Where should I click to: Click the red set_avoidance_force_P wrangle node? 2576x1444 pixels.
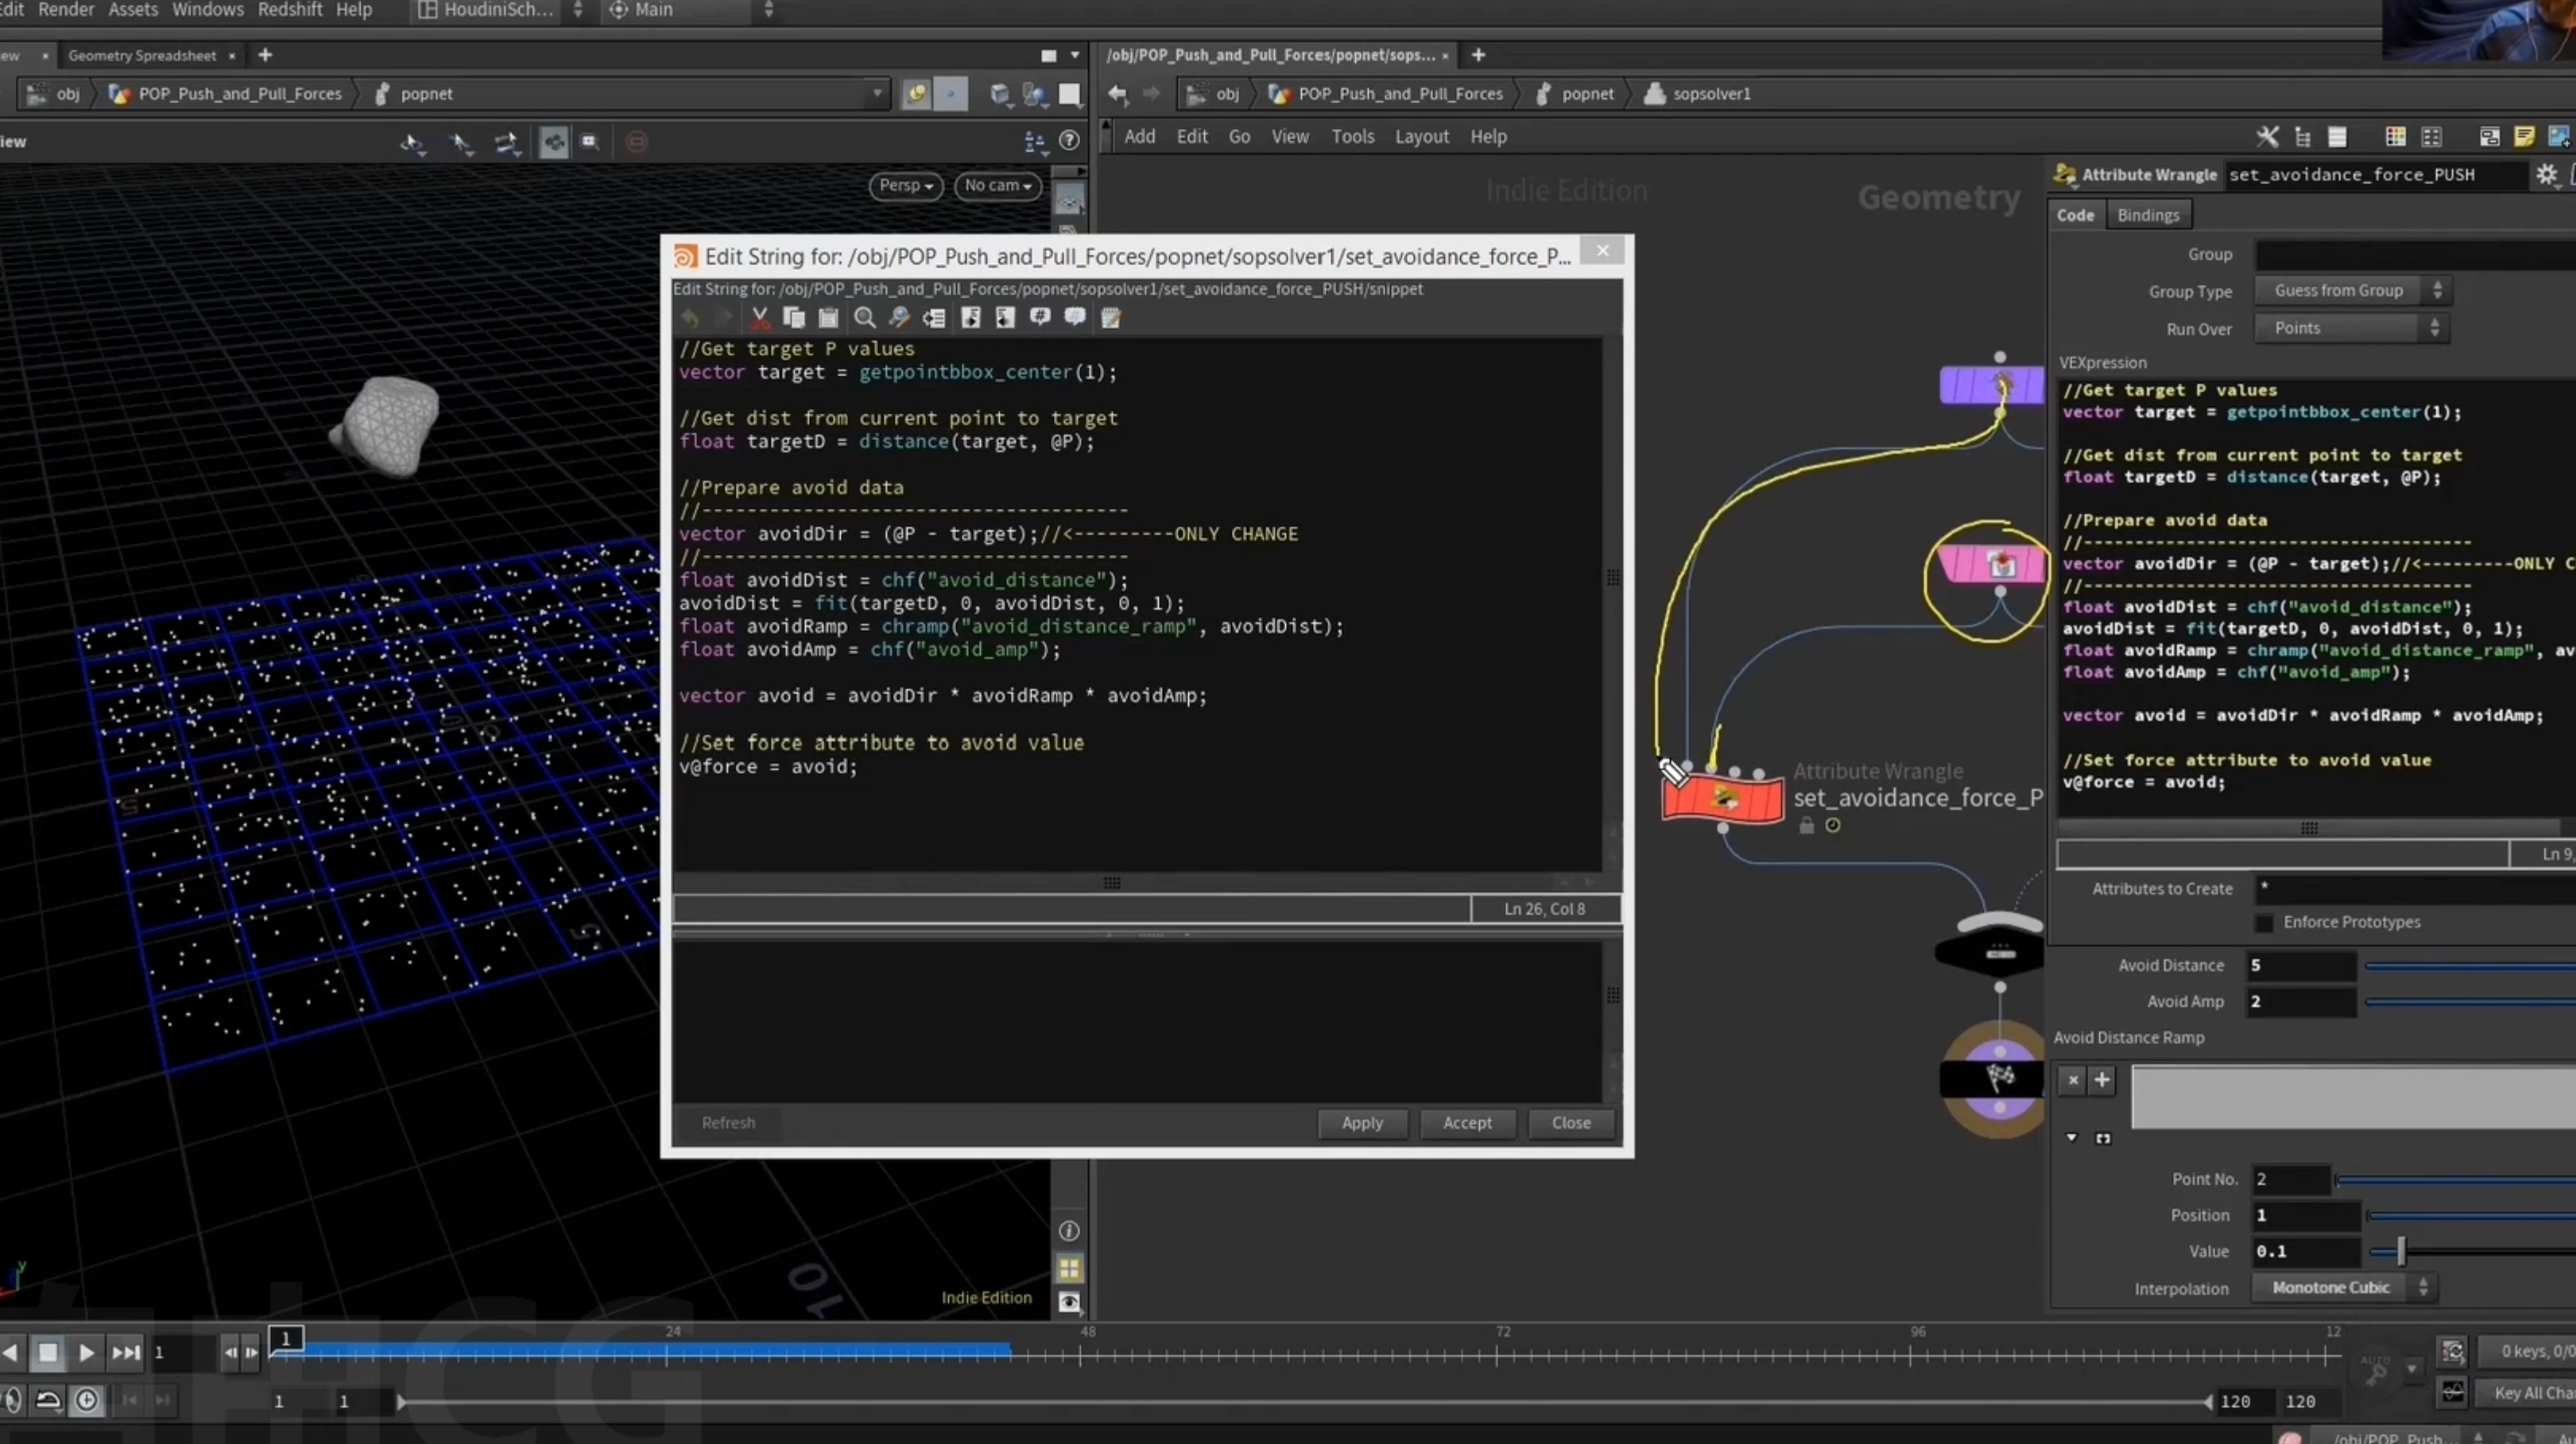[x=1722, y=798]
